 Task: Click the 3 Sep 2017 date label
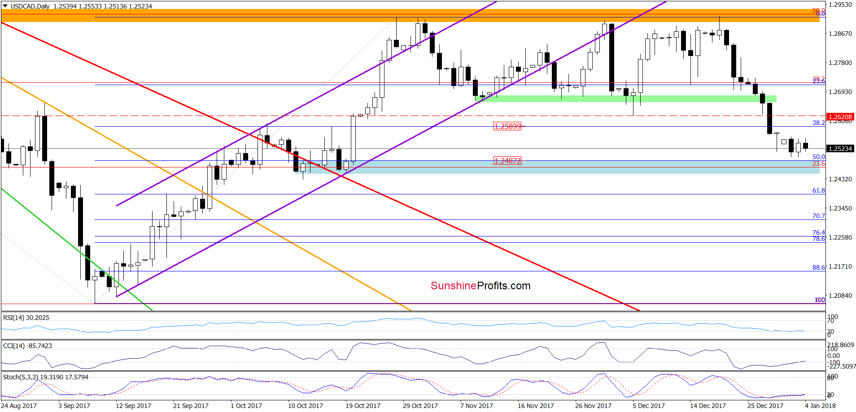tap(74, 406)
